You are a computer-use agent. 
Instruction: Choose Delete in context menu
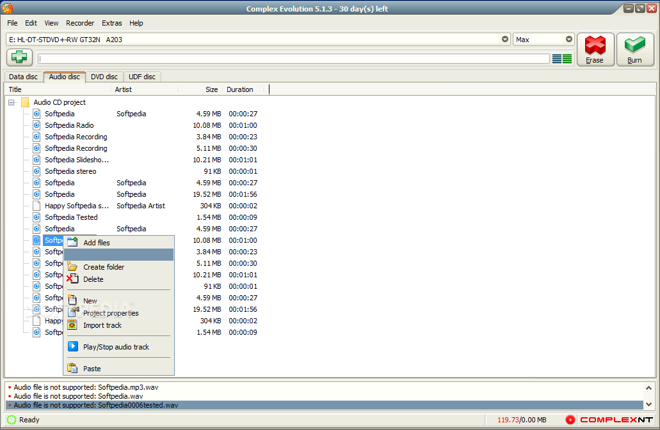point(118,279)
